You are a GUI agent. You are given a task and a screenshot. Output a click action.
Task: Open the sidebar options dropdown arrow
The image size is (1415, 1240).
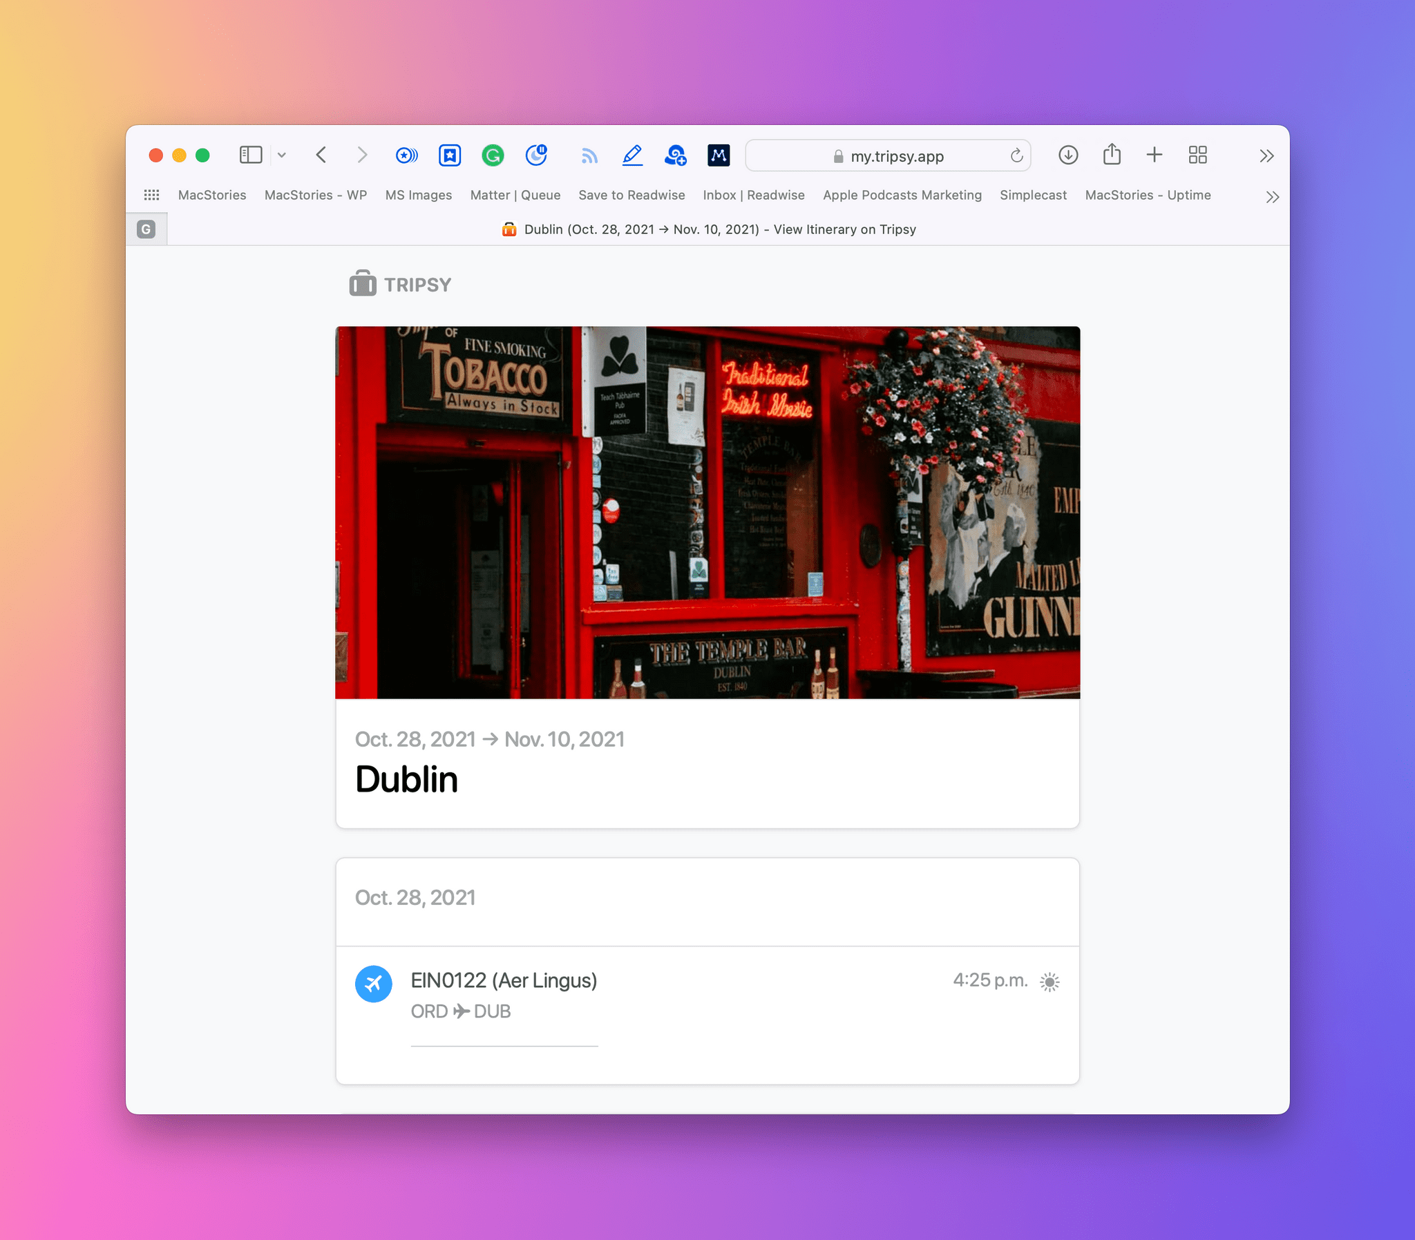[282, 155]
